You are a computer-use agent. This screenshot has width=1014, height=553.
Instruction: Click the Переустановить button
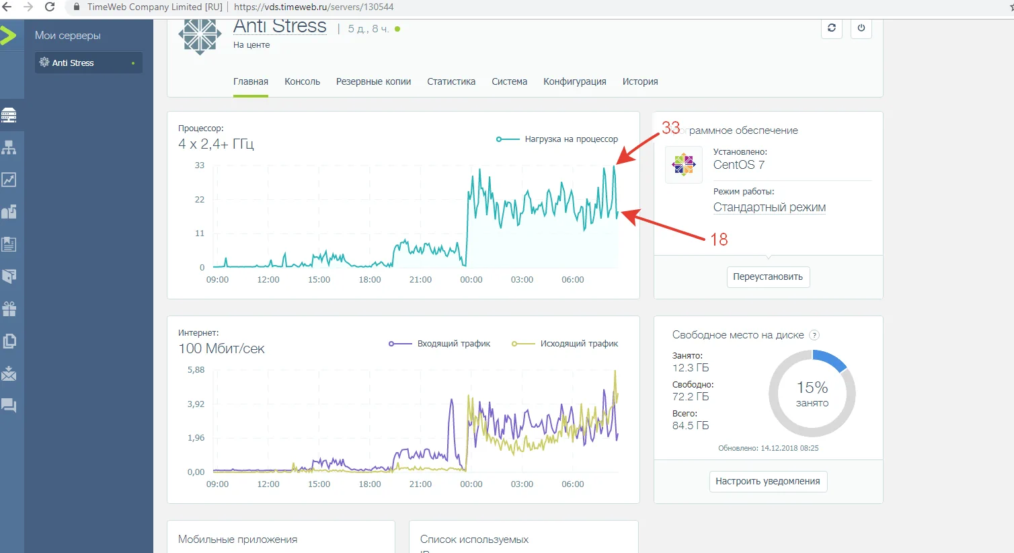coord(768,277)
